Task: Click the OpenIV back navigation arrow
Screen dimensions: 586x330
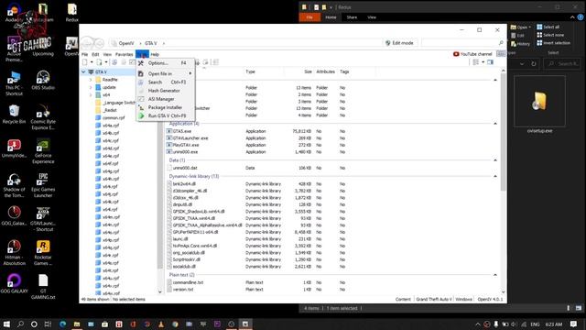Action: coord(87,43)
